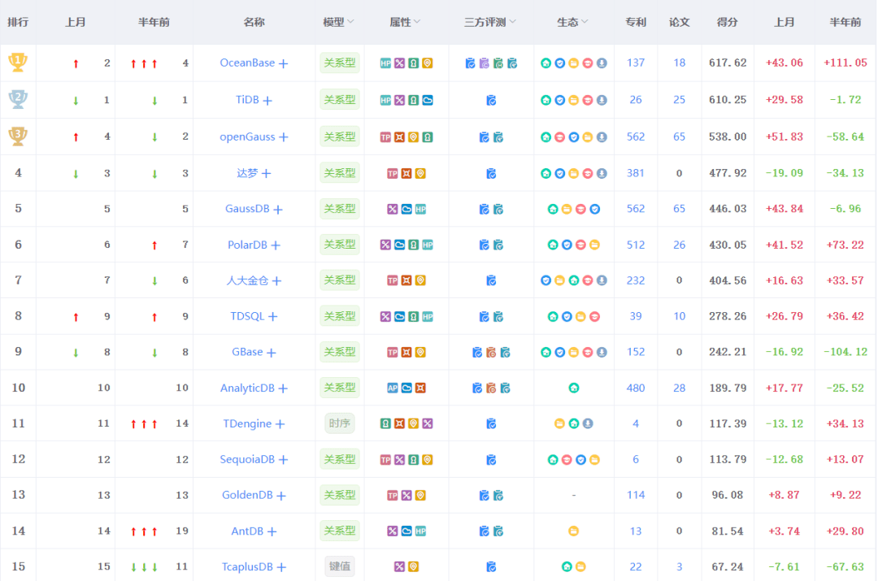This screenshot has width=878, height=581.
Task: Click the score 617.62 for OceanBase
Action: [728, 63]
